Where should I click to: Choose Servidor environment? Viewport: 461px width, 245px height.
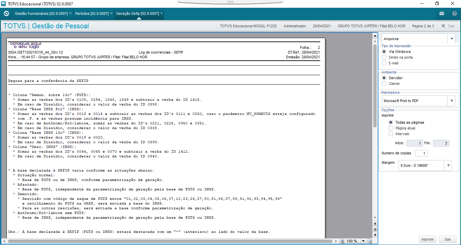[384, 78]
